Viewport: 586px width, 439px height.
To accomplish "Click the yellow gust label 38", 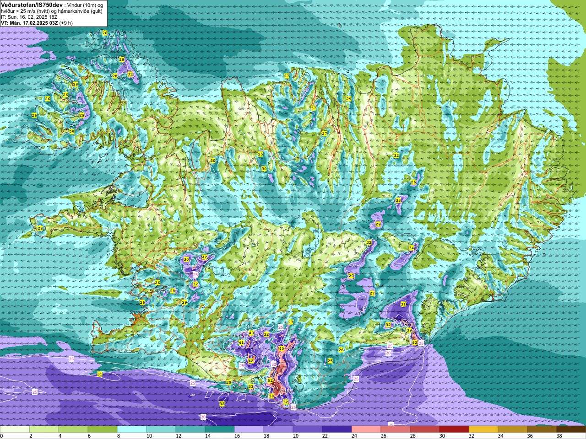I will pyautogui.click(x=271, y=396).
